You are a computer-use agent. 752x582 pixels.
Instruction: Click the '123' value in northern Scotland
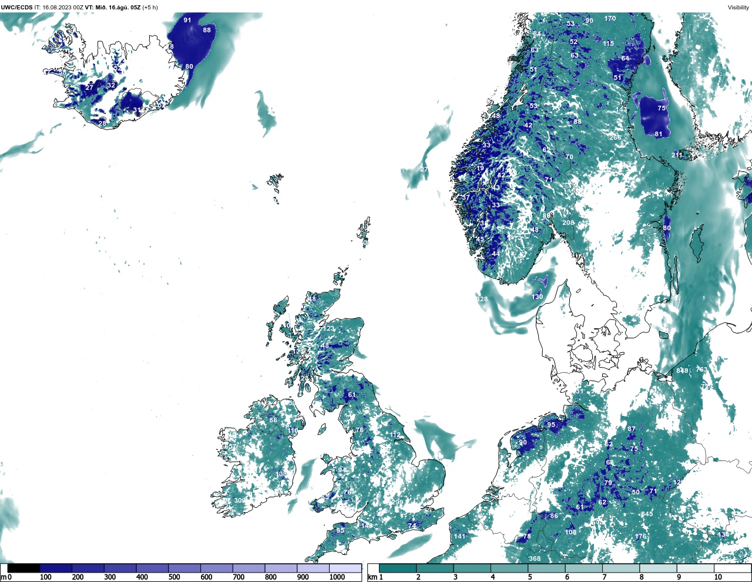pos(329,329)
